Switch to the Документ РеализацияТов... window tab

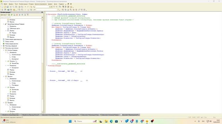click(90, 115)
